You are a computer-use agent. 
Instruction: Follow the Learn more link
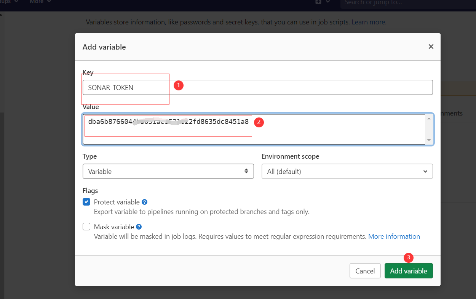[368, 22]
